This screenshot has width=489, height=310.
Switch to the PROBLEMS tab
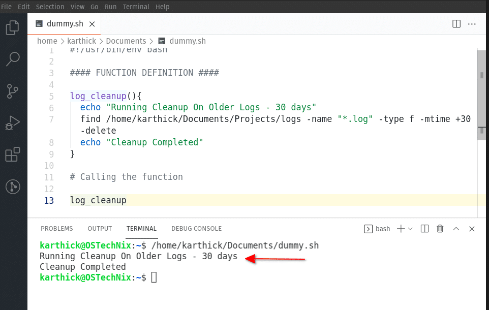(x=56, y=228)
